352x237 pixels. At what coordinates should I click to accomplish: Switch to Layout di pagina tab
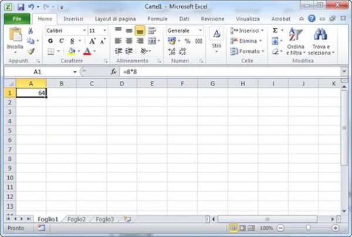(x=116, y=19)
